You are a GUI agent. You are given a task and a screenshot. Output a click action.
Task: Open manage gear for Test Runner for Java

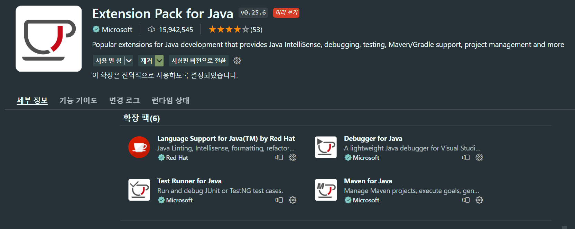(x=293, y=200)
